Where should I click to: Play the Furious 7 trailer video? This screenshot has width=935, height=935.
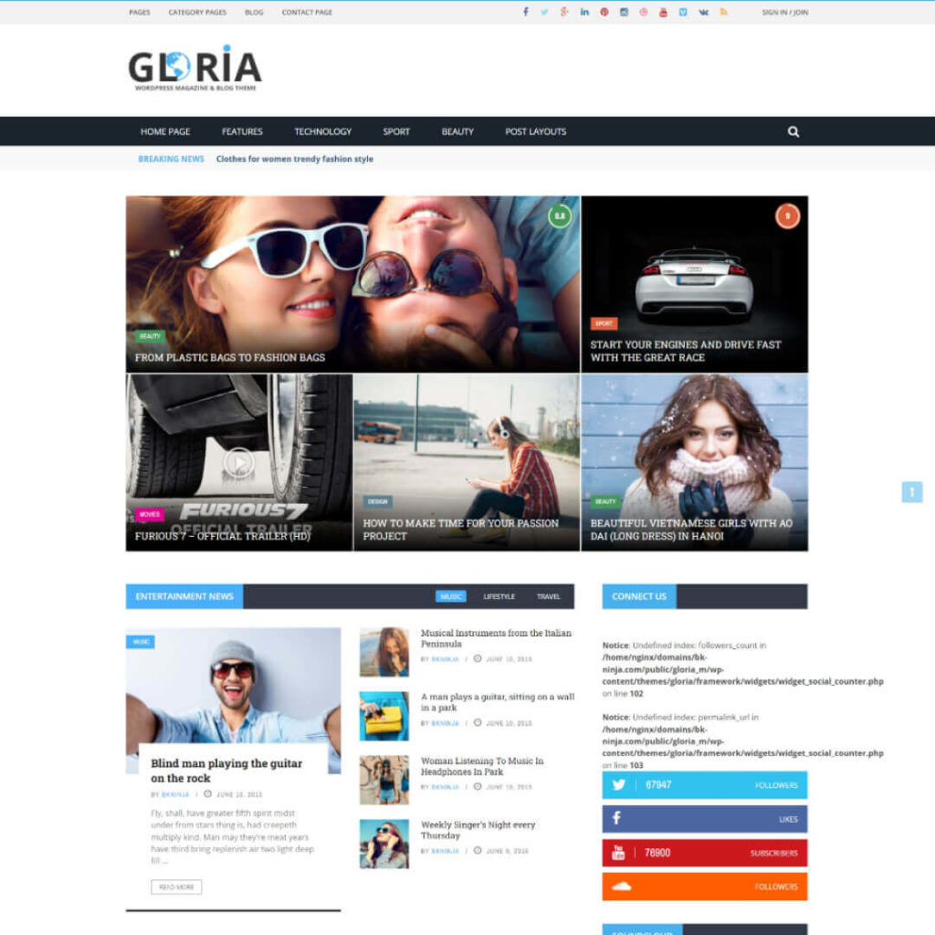239,462
